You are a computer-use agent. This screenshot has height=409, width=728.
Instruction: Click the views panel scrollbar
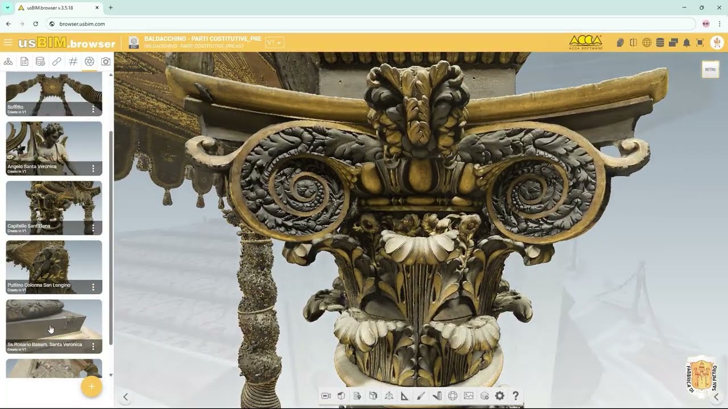pyautogui.click(x=111, y=237)
